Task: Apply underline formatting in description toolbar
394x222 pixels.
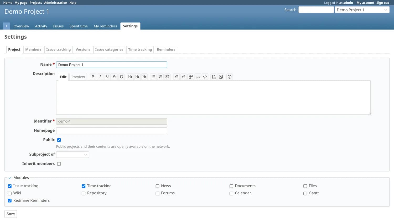Action: click(x=107, y=77)
